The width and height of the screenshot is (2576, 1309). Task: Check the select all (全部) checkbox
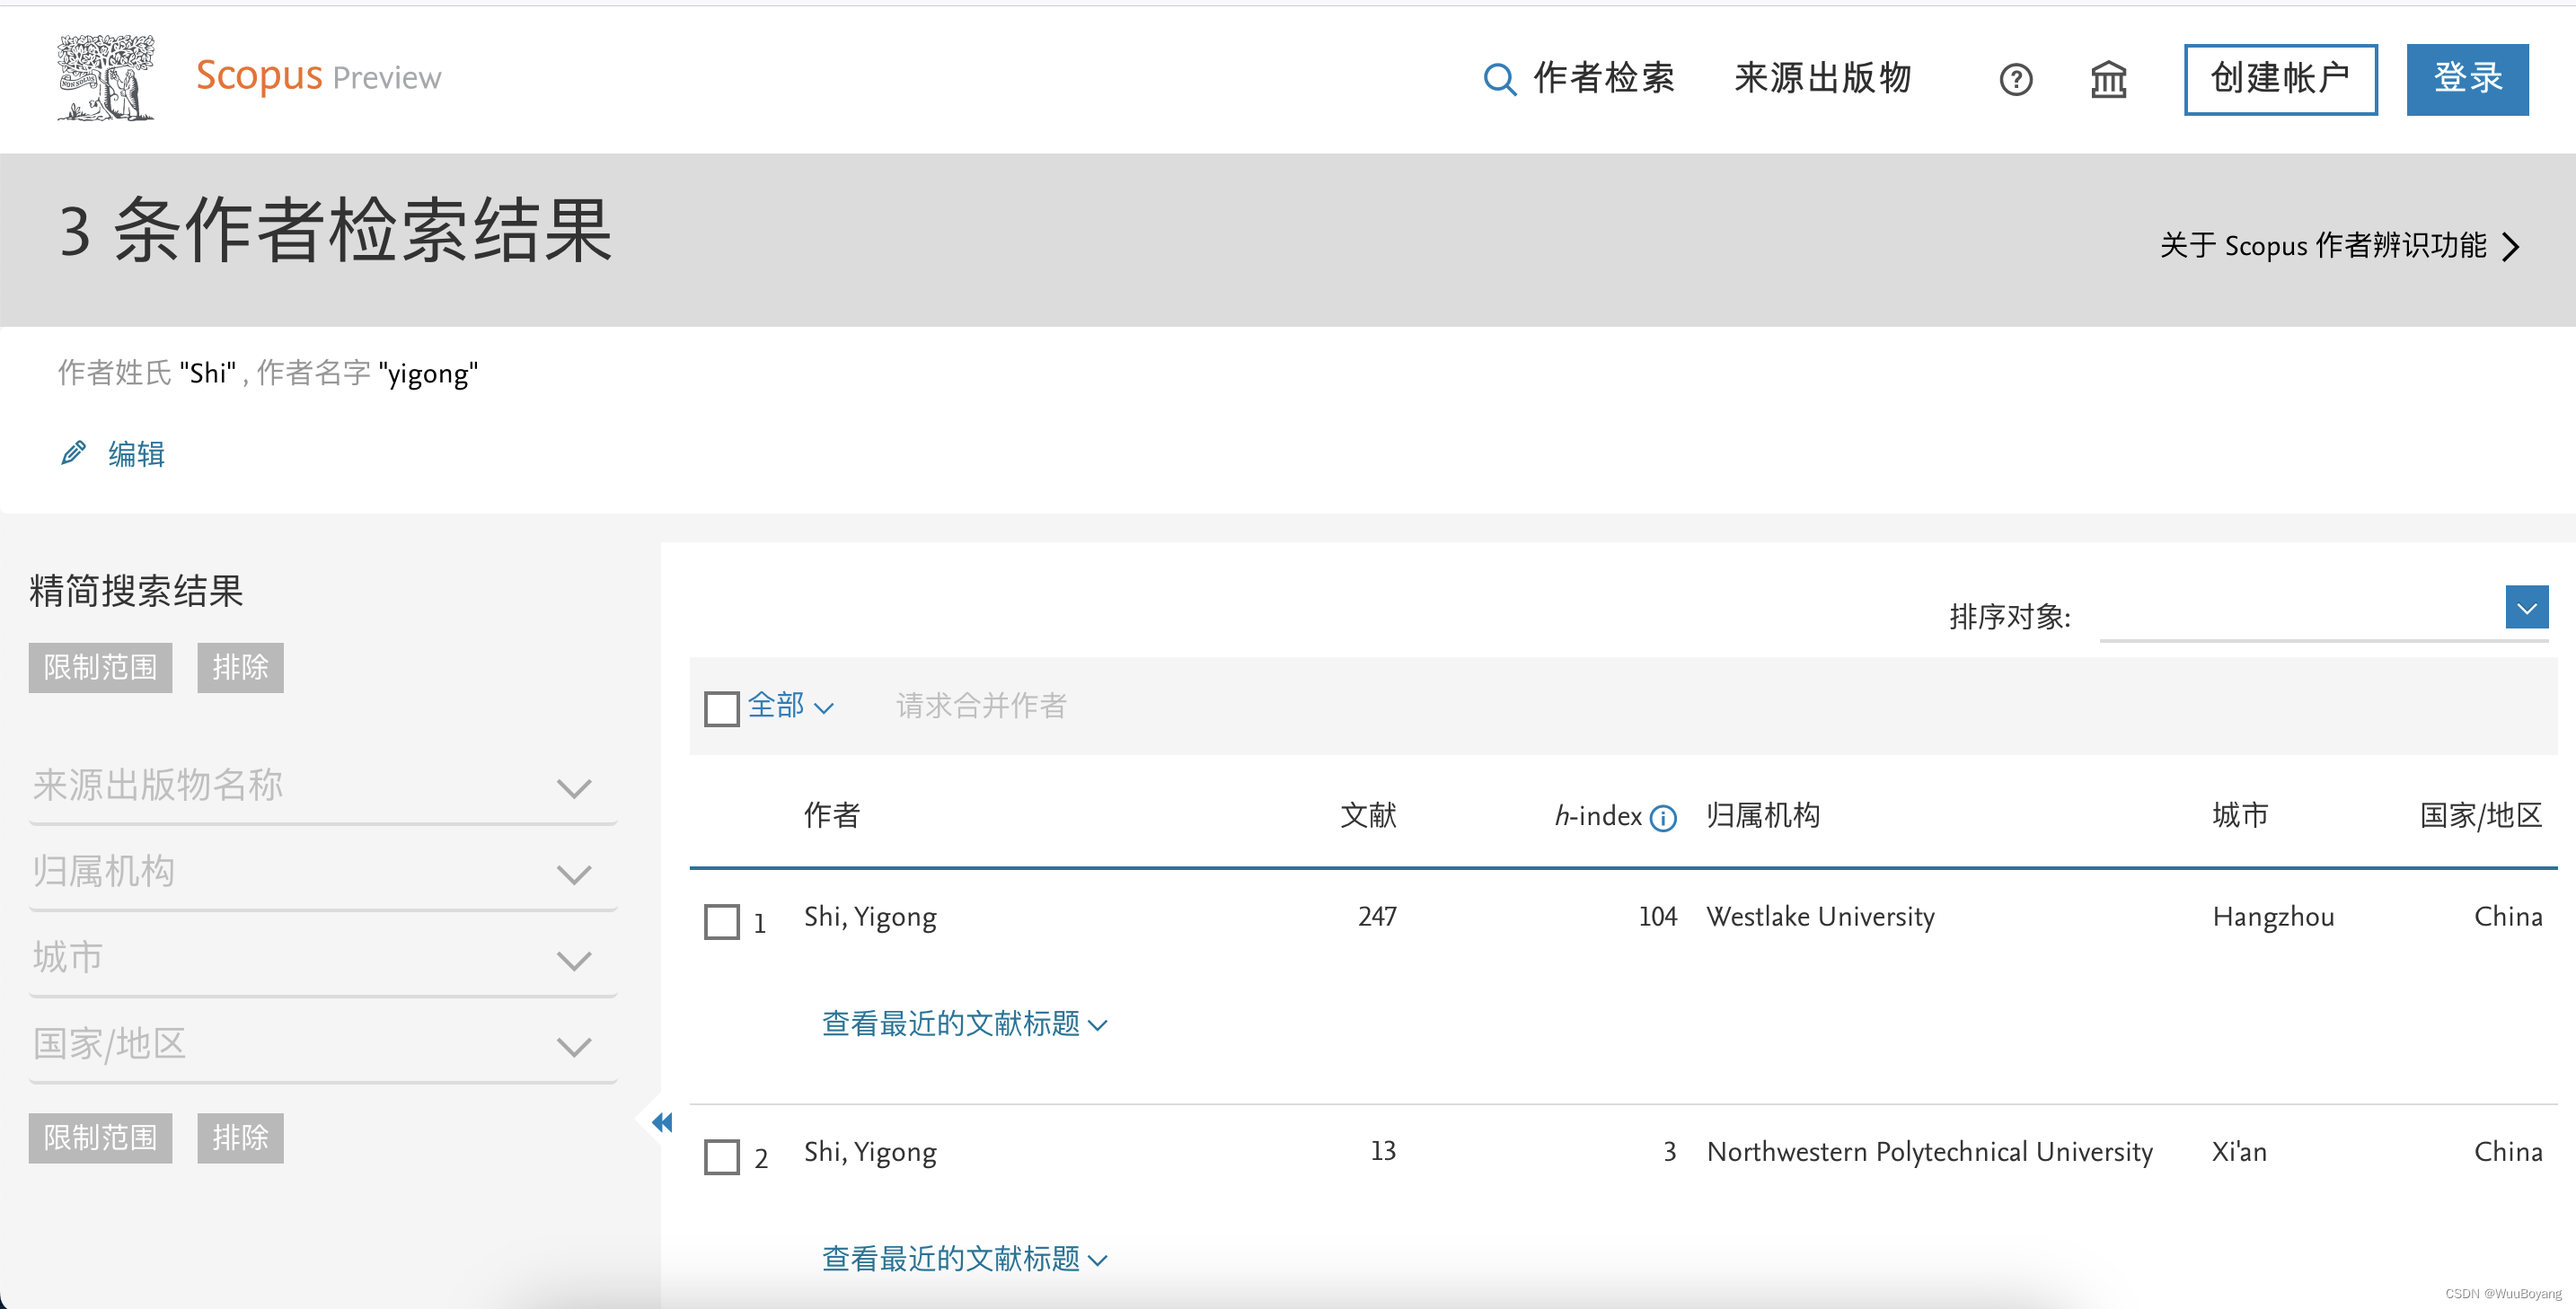click(x=721, y=708)
